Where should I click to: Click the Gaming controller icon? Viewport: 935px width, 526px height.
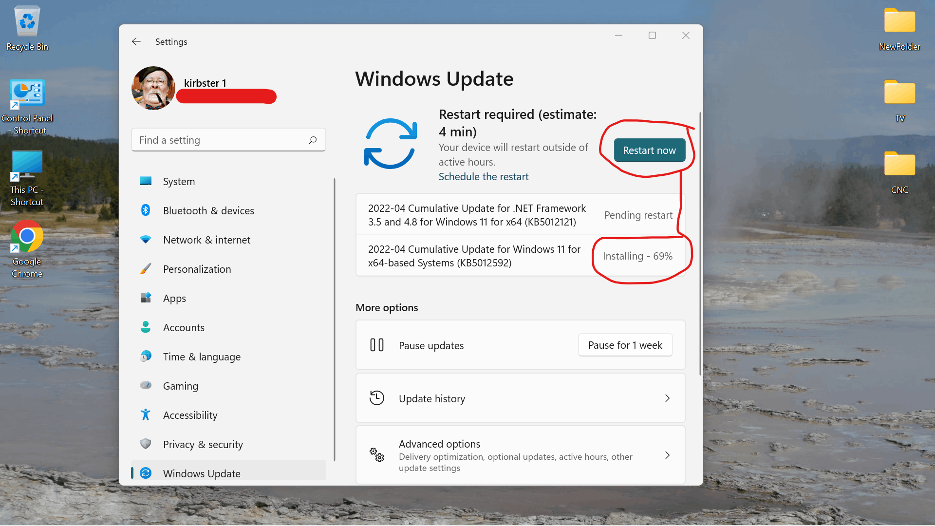[x=146, y=385]
